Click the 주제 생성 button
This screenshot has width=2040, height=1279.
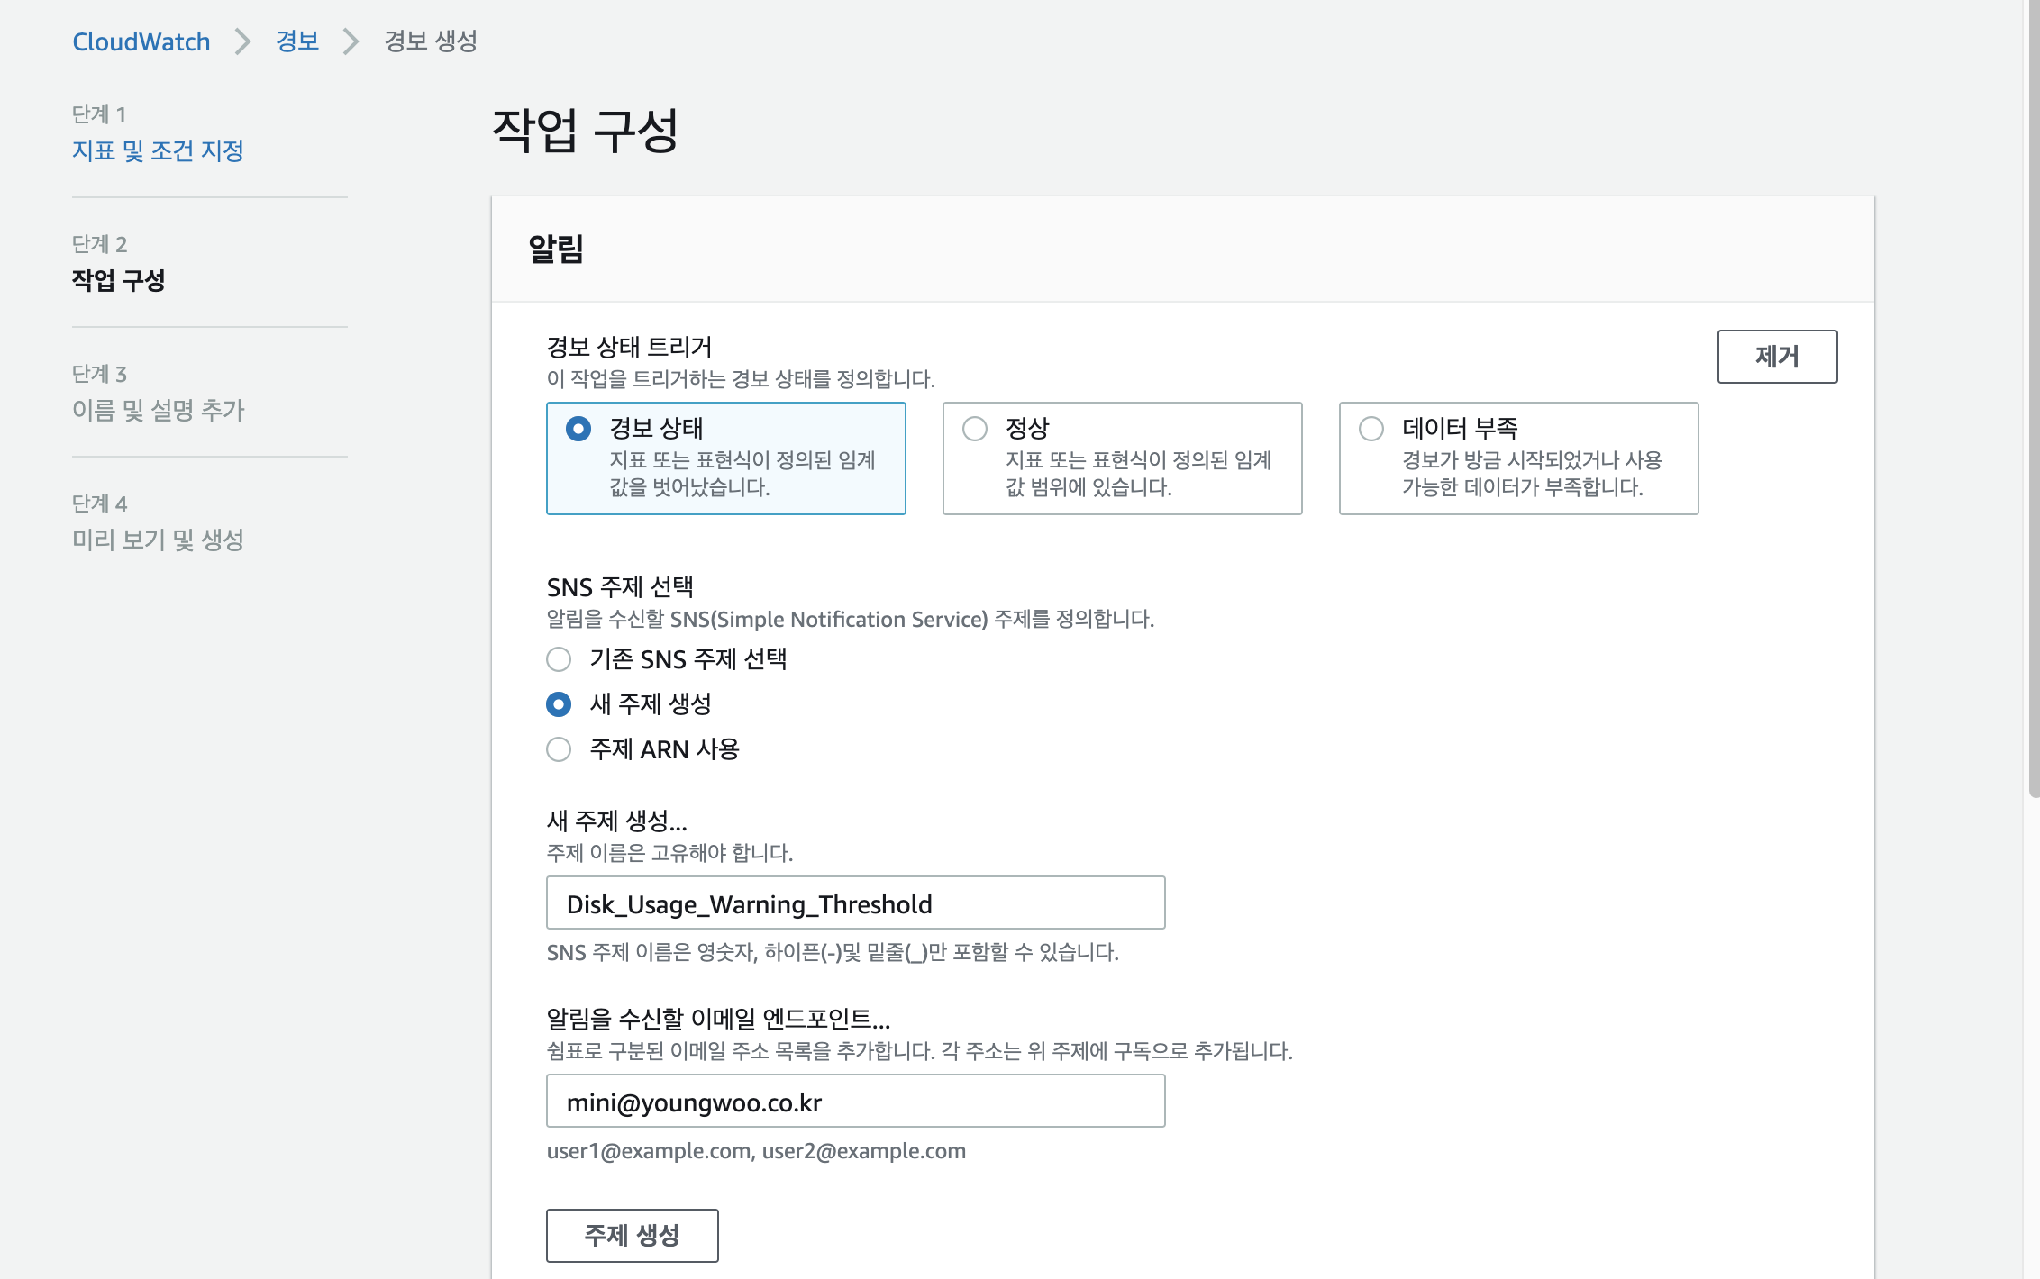(632, 1235)
